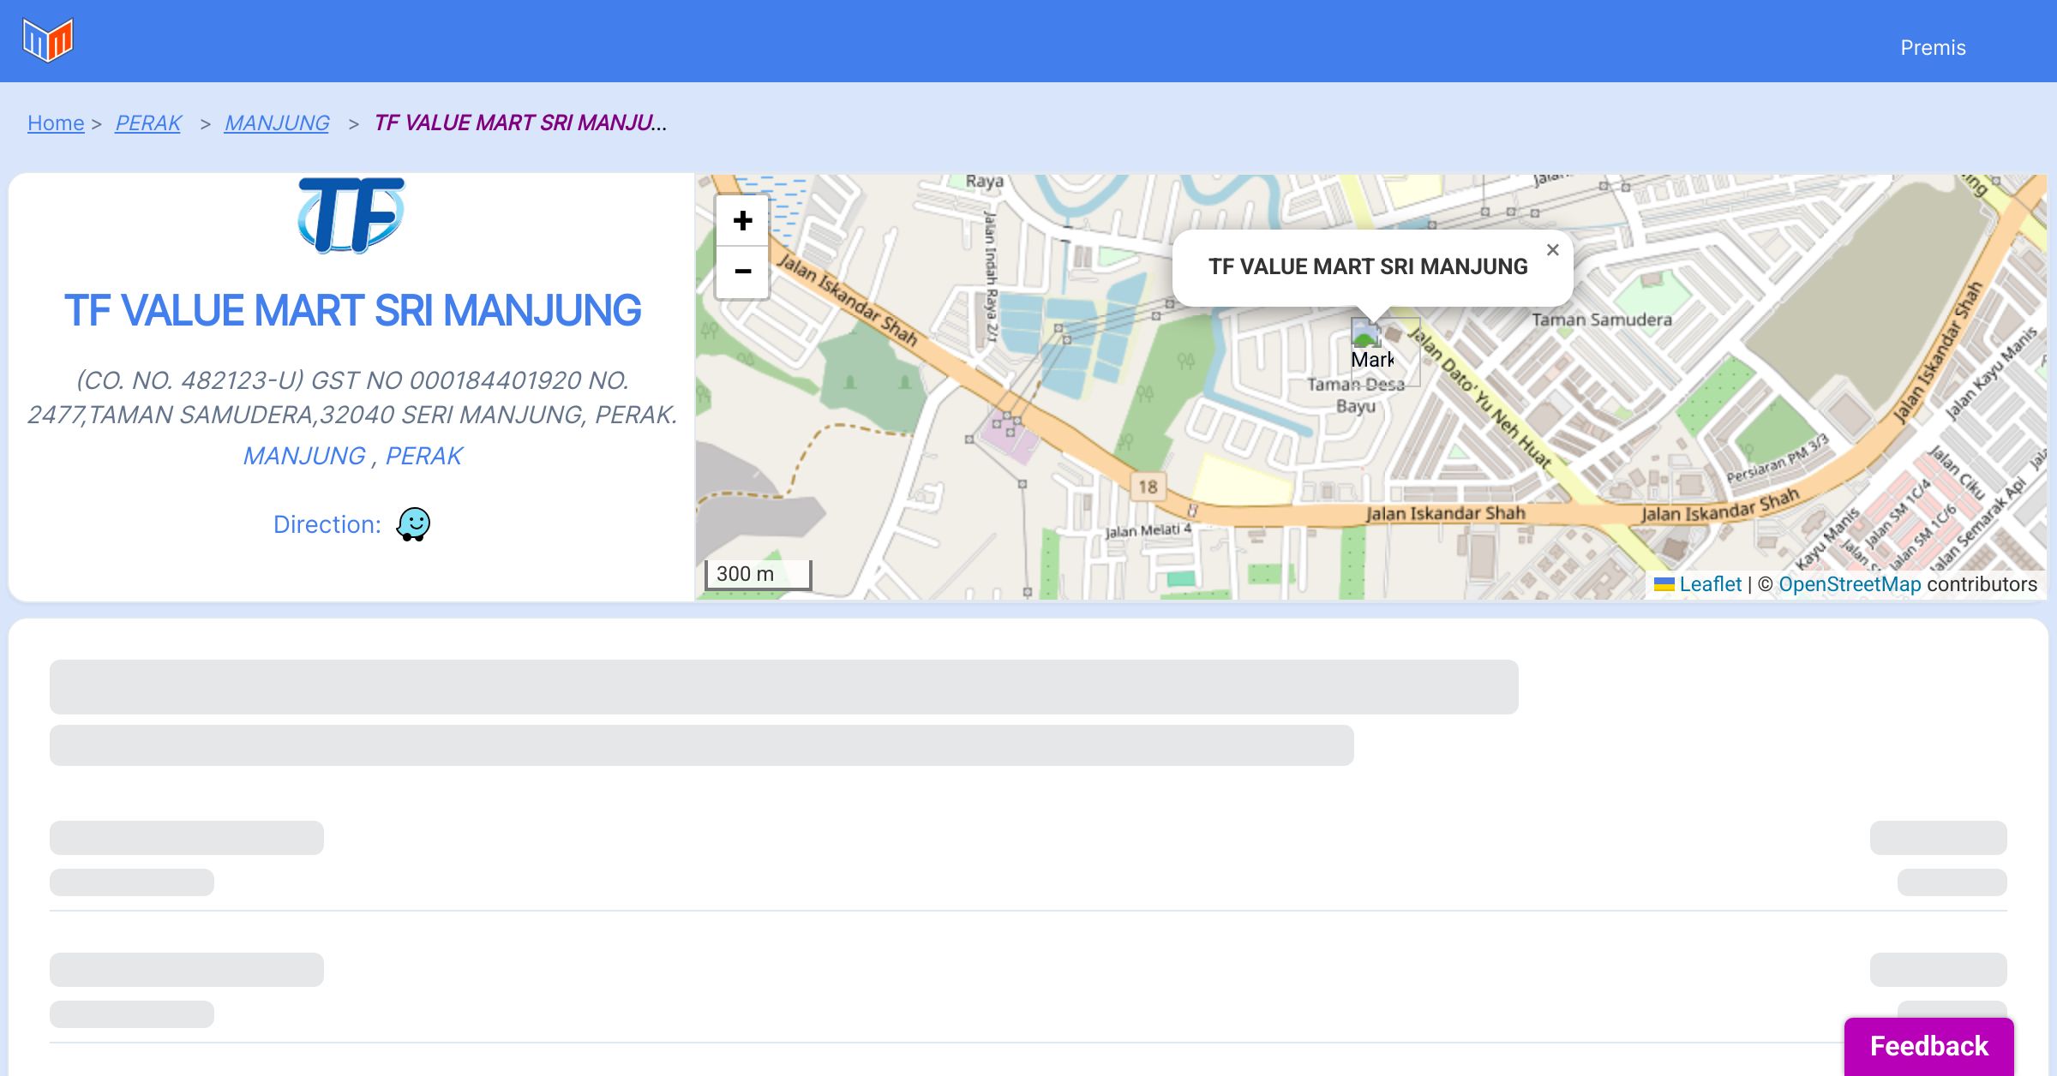Open the Premis menu item
The width and height of the screenshot is (2057, 1076).
pos(1932,48)
